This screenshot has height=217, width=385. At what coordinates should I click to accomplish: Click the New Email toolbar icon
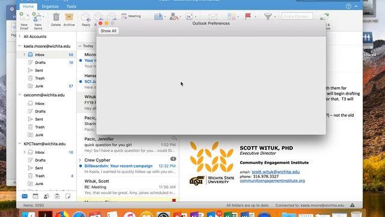[x=24, y=16]
